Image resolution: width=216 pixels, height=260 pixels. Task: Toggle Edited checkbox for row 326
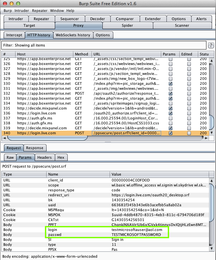coord(189,64)
